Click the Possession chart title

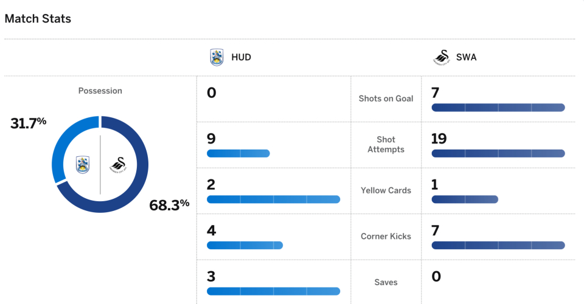tap(100, 91)
